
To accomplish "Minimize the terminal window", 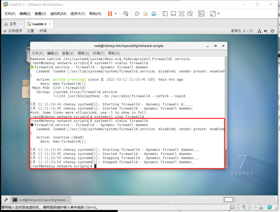I will pyautogui.click(x=208, y=46).
